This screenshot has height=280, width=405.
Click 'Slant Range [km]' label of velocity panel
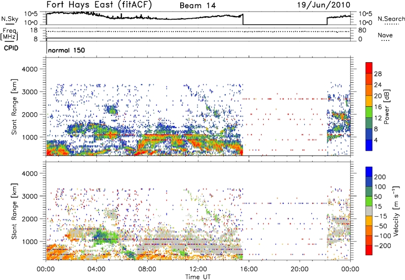pyautogui.click(x=14, y=211)
